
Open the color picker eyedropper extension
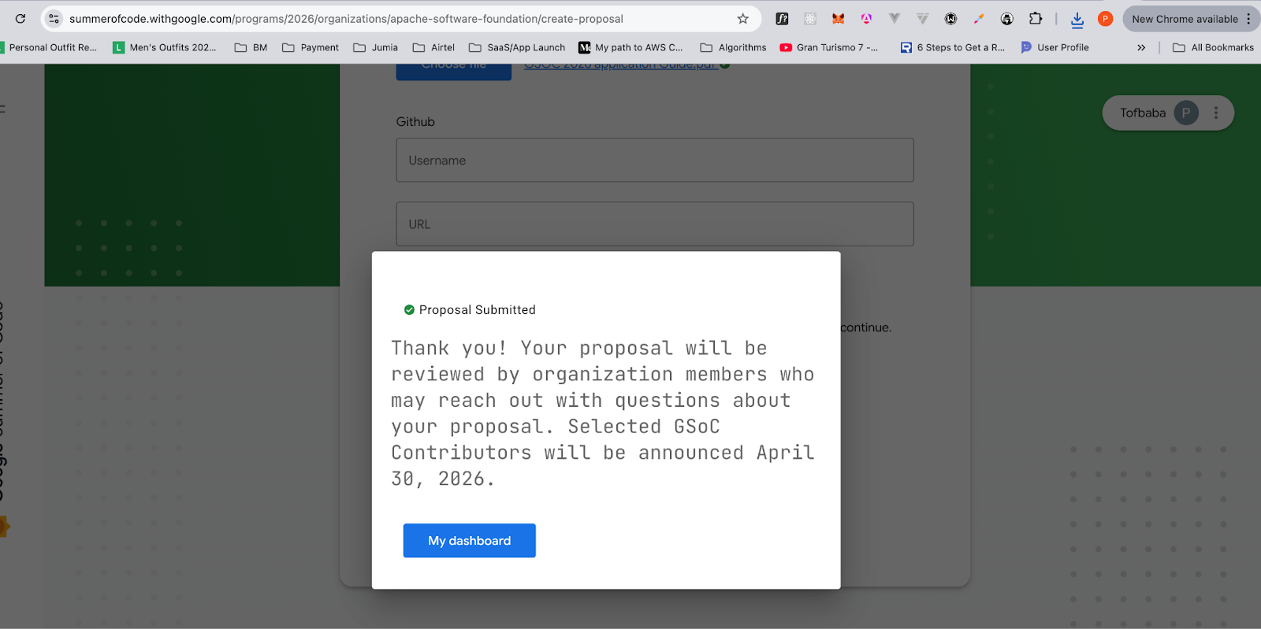[979, 19]
